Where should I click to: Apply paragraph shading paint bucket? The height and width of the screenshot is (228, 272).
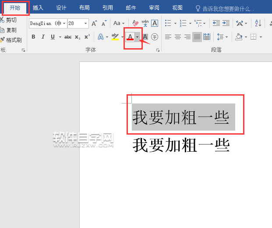point(239,37)
